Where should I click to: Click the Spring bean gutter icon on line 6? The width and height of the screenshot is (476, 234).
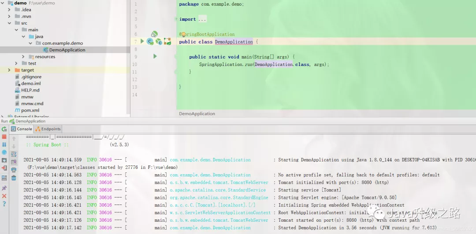pyautogui.click(x=154, y=34)
